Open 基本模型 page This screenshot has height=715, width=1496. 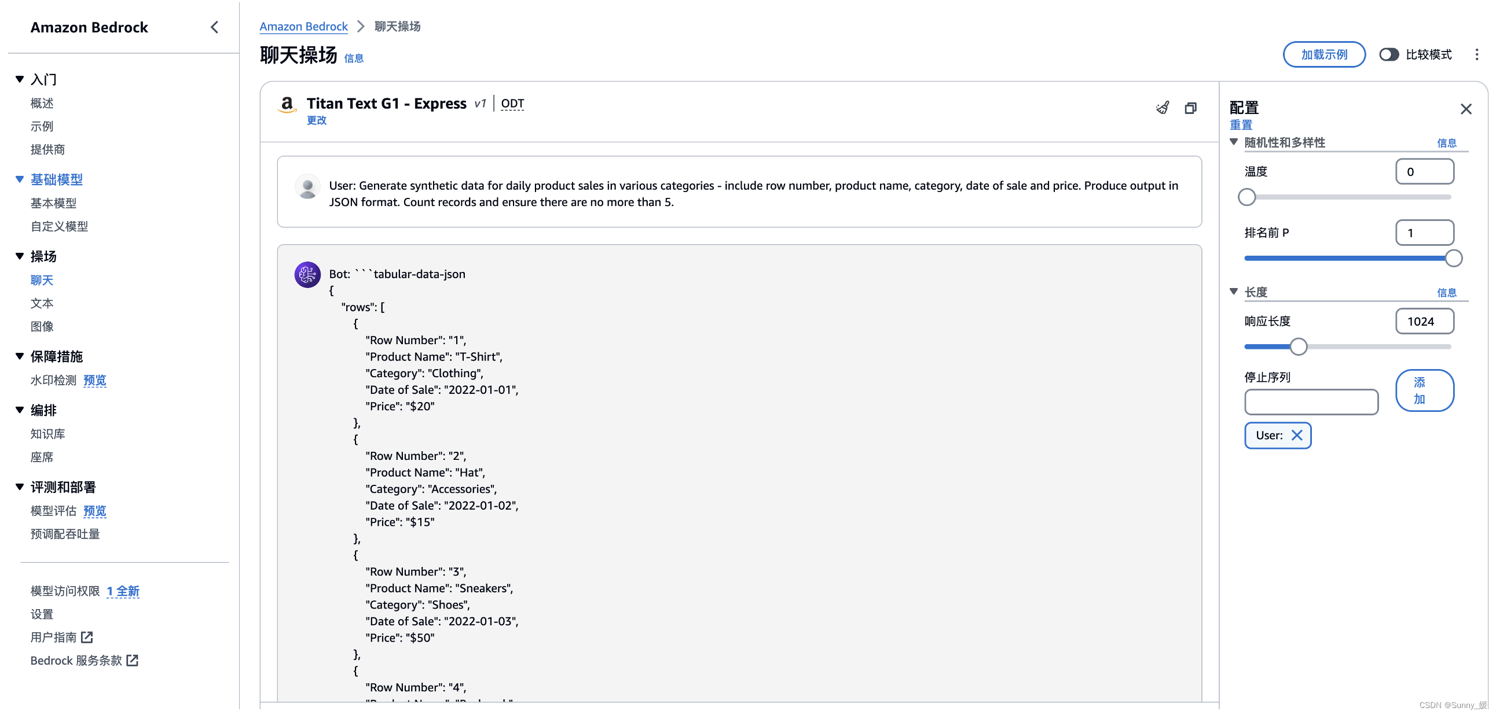(53, 203)
